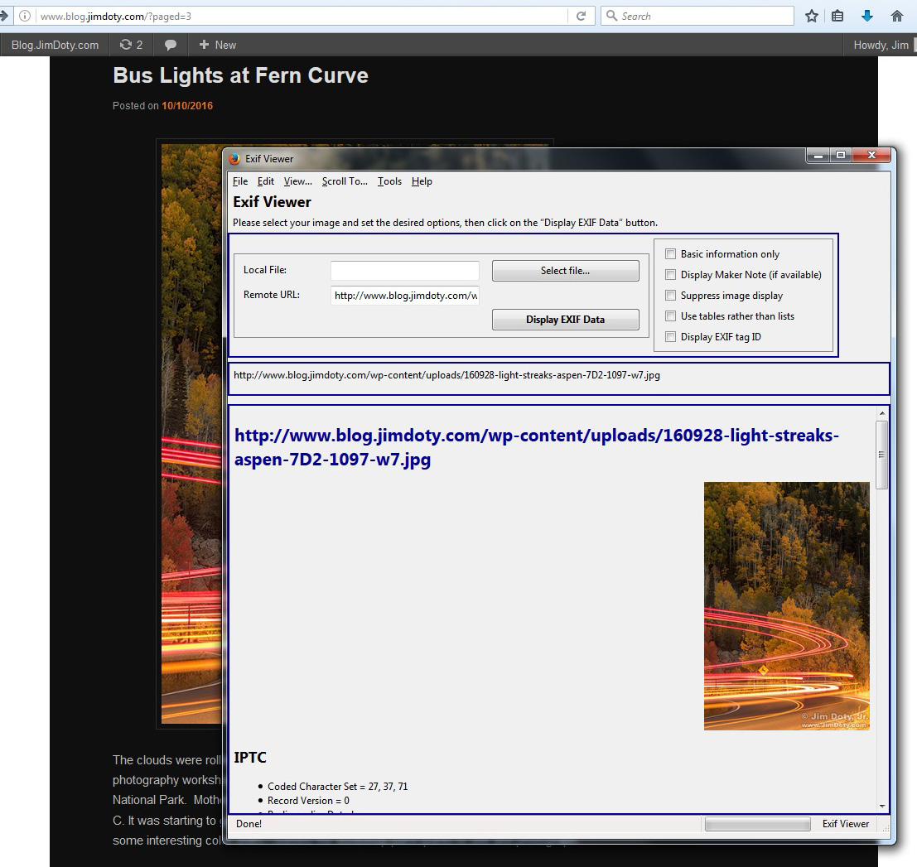Viewport: 917px width, 867px height.
Task: Click the scroll down arrow in results pane
Action: point(882,807)
